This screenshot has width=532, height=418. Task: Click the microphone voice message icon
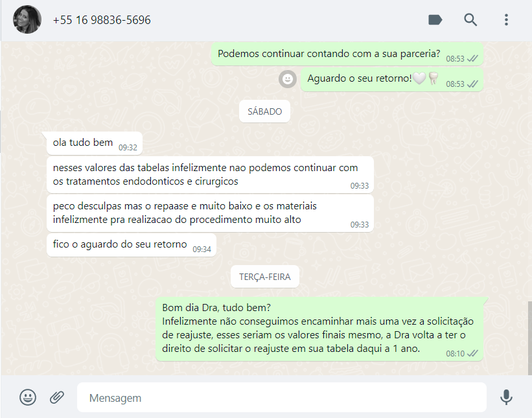pos(506,397)
